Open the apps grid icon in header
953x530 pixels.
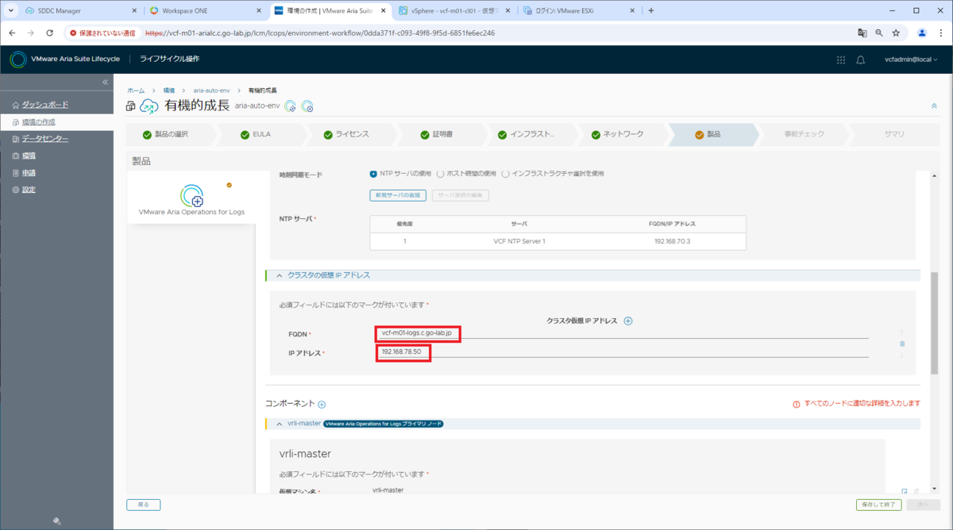click(x=841, y=60)
